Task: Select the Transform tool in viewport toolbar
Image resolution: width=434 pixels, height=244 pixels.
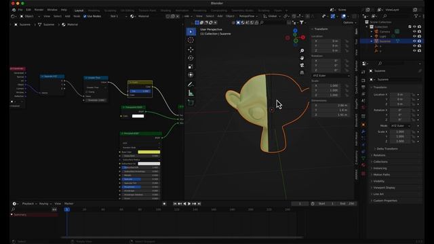Action: 191,75
